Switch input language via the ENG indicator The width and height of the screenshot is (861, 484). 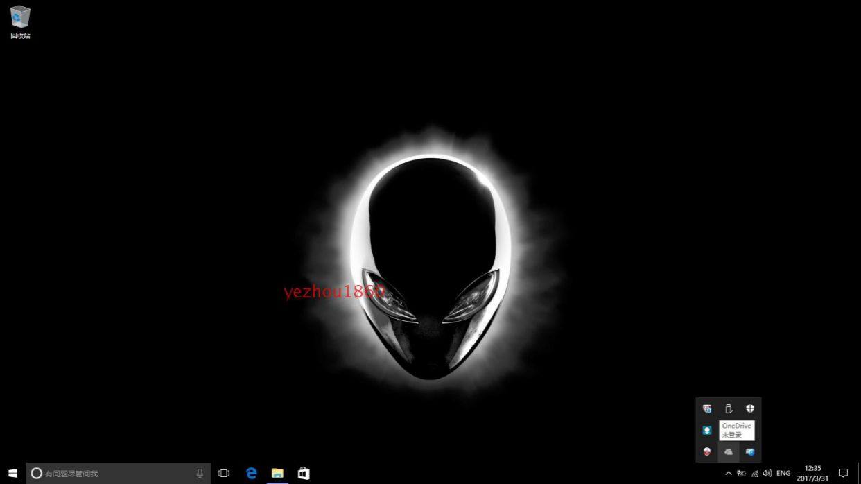point(783,473)
